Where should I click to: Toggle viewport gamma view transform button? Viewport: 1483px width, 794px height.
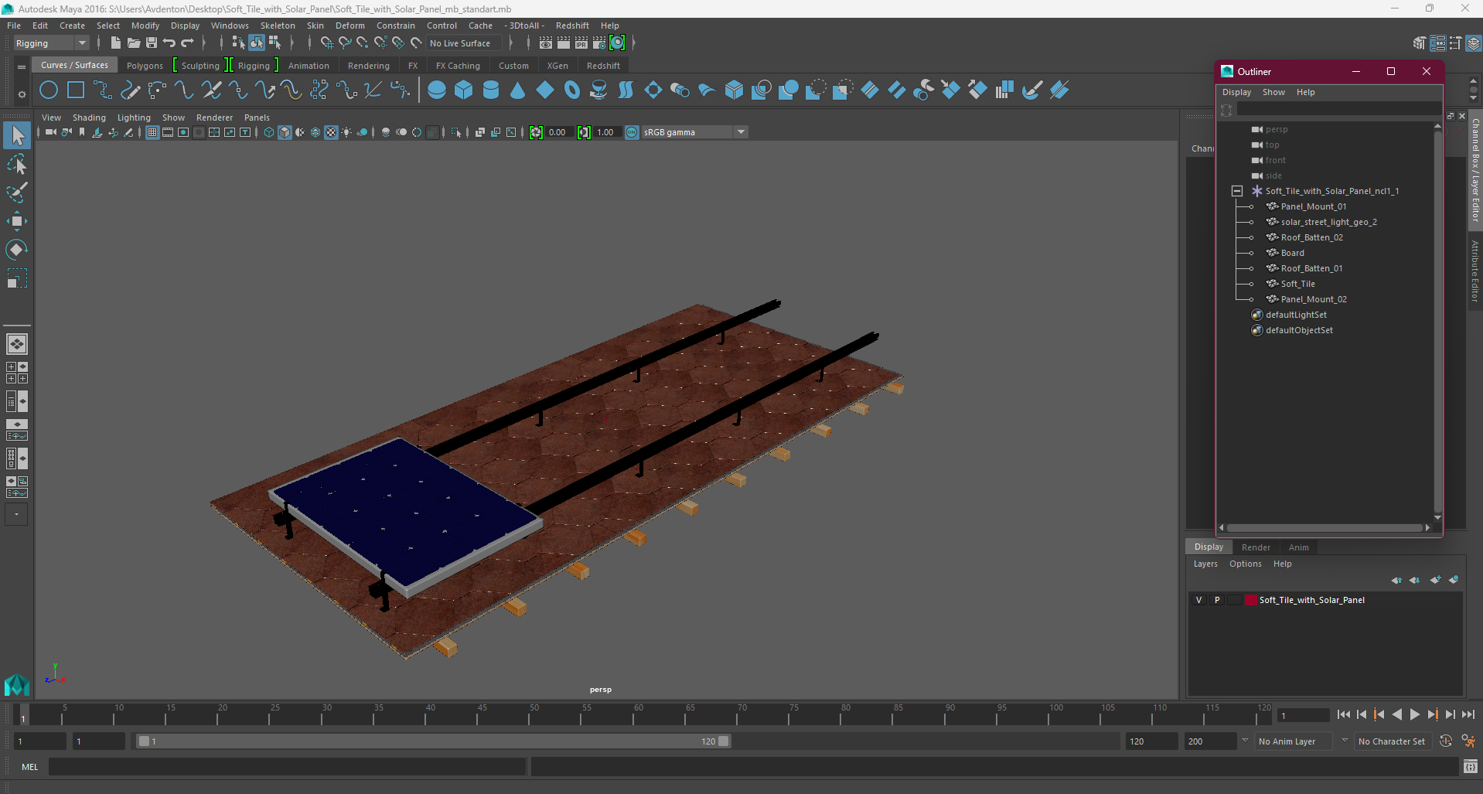pos(632,132)
